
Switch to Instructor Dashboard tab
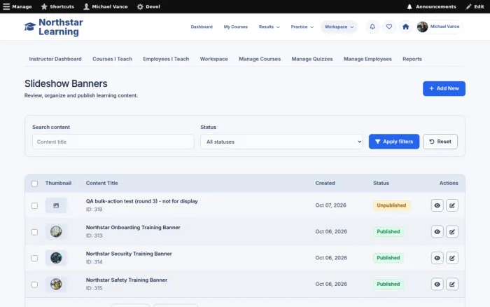(55, 59)
